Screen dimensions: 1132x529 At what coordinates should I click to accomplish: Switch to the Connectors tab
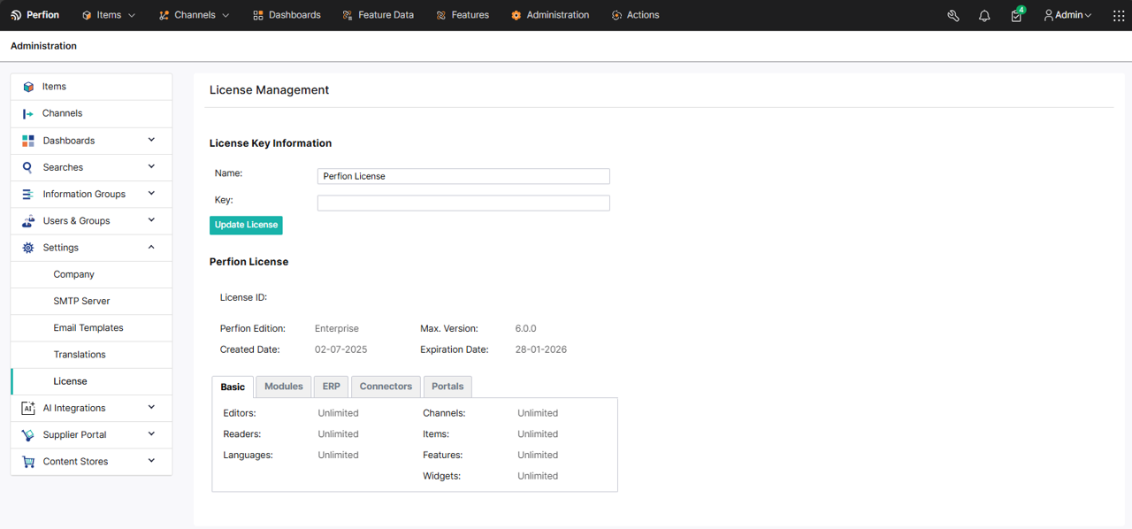pyautogui.click(x=386, y=387)
